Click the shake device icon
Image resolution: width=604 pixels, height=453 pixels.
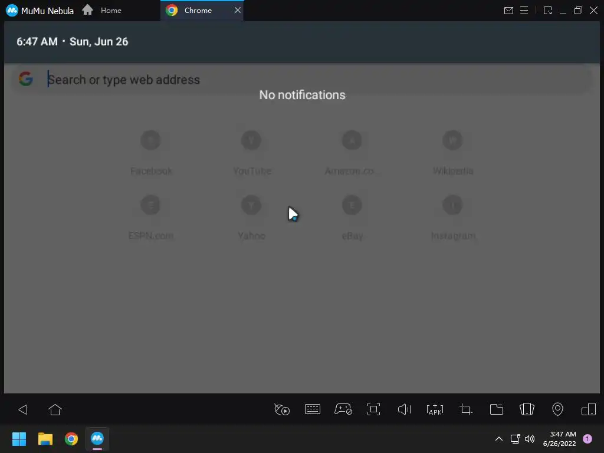click(x=527, y=409)
